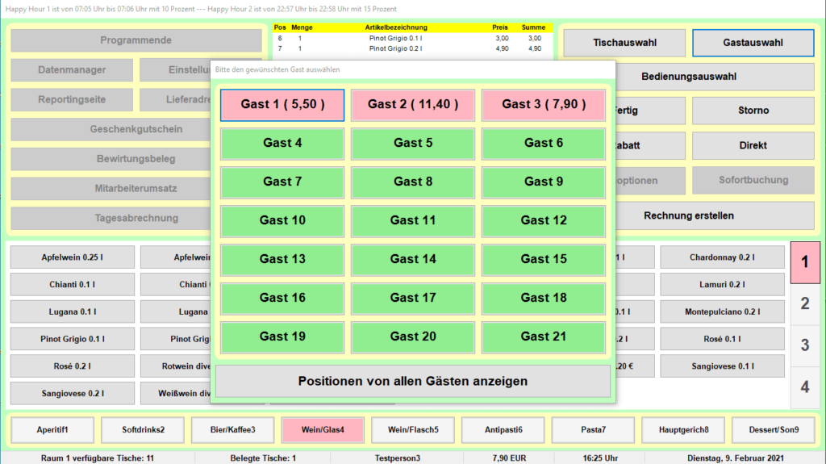The height and width of the screenshot is (464, 826).
Task: Select order row Pinot Grigio 0.2 l
Action: [412, 48]
